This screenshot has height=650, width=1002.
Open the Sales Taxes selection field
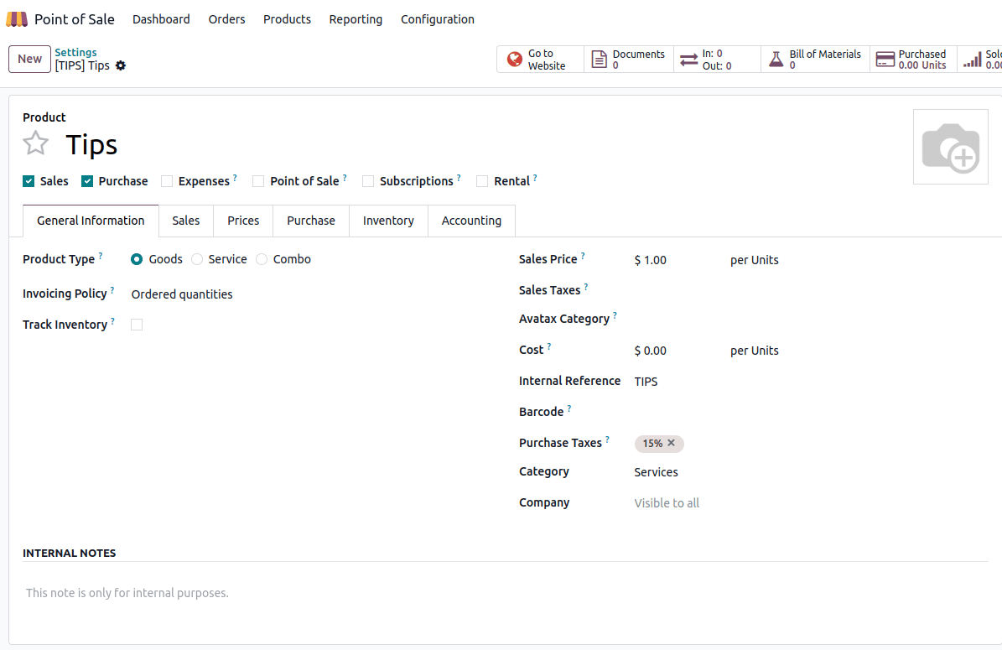click(810, 291)
